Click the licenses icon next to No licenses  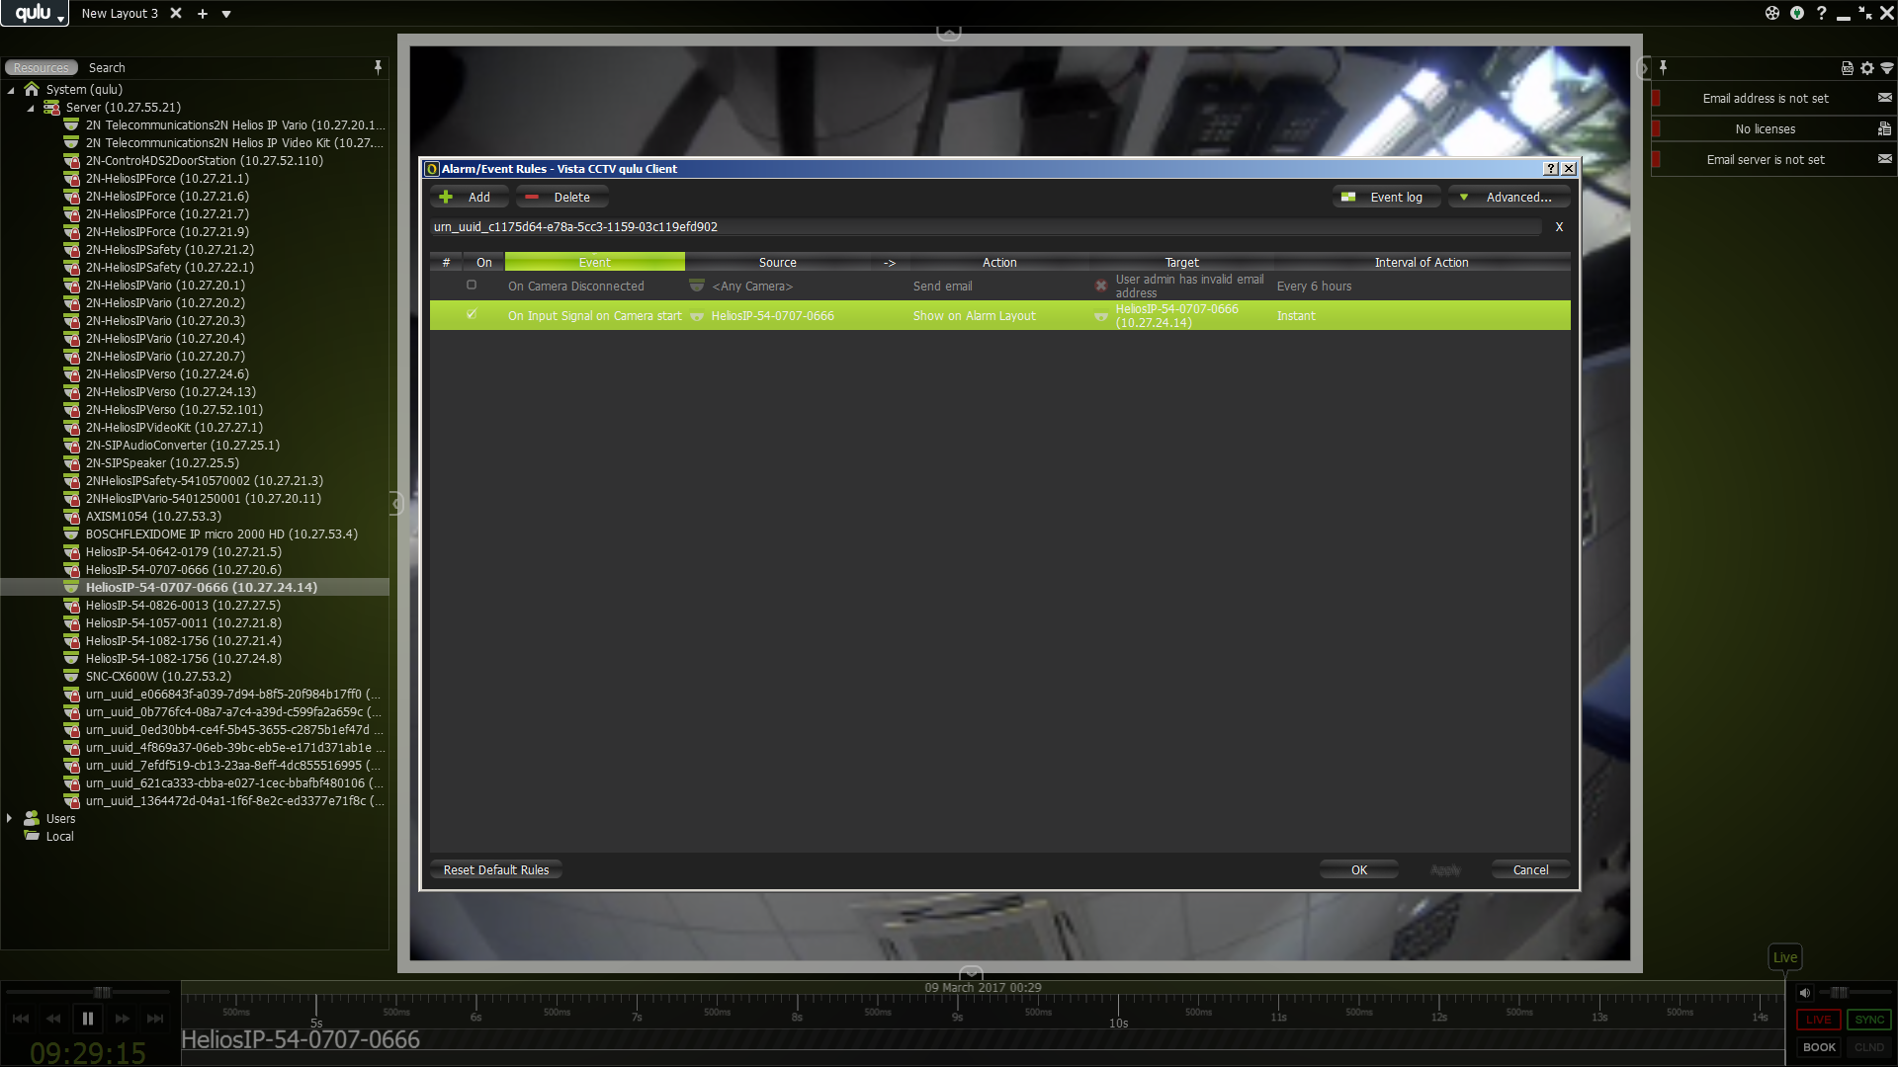[1884, 128]
